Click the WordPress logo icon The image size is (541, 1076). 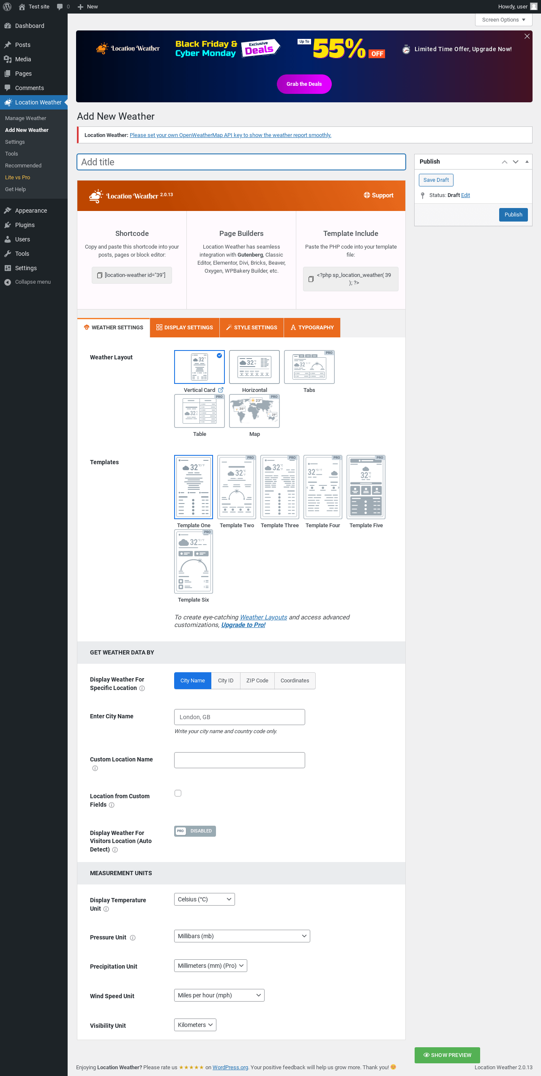pos(7,7)
